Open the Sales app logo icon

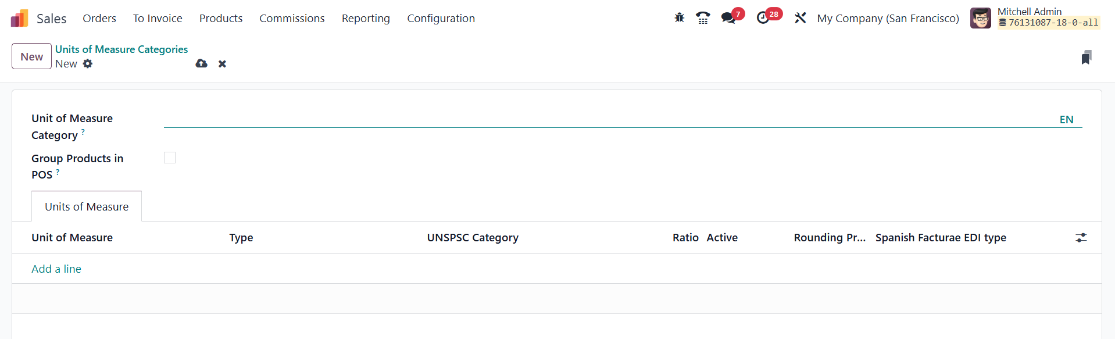[19, 19]
